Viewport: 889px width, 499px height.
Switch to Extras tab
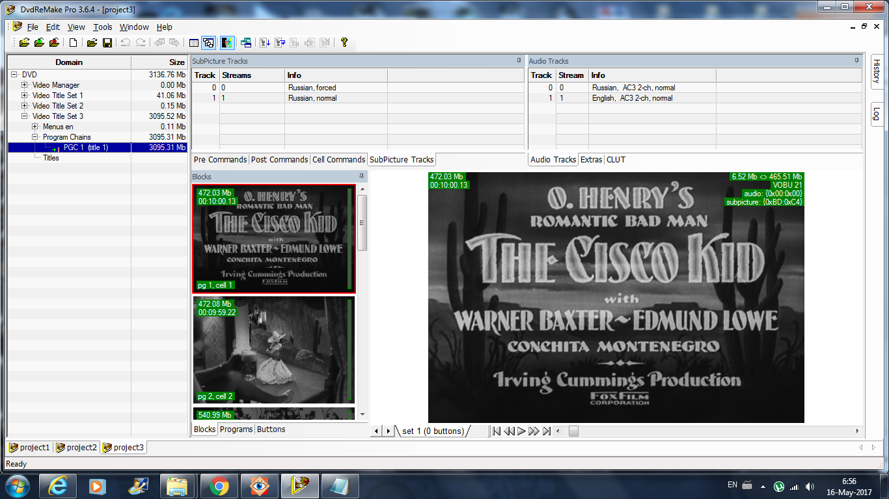point(591,159)
